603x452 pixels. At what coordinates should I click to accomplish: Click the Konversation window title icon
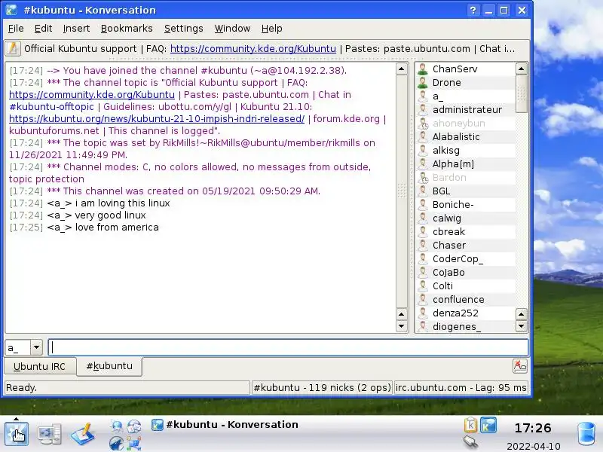11,10
